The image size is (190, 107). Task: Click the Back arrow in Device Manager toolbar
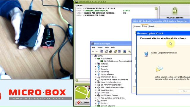pos(93,51)
